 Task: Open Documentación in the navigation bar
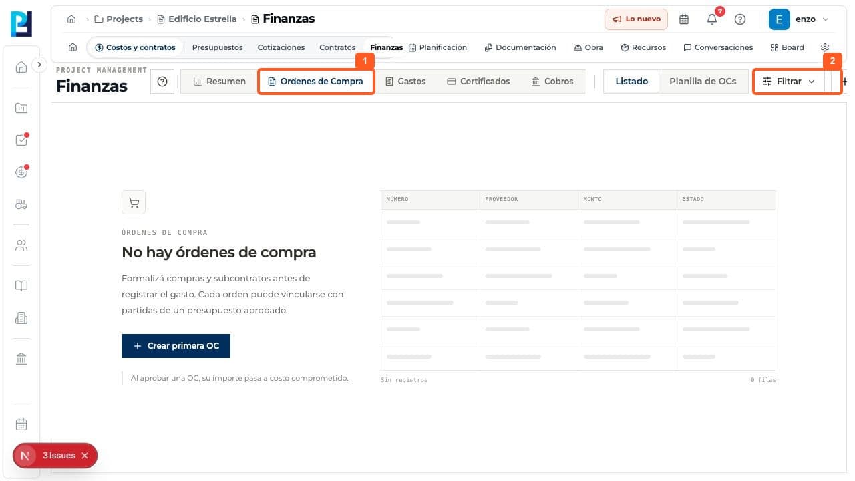520,47
